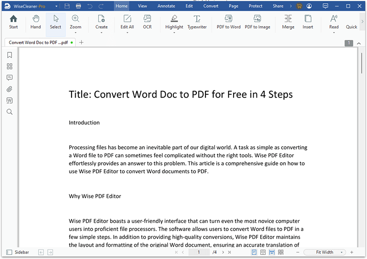
Task: Enable two-page continuous view mode
Action: point(281,252)
